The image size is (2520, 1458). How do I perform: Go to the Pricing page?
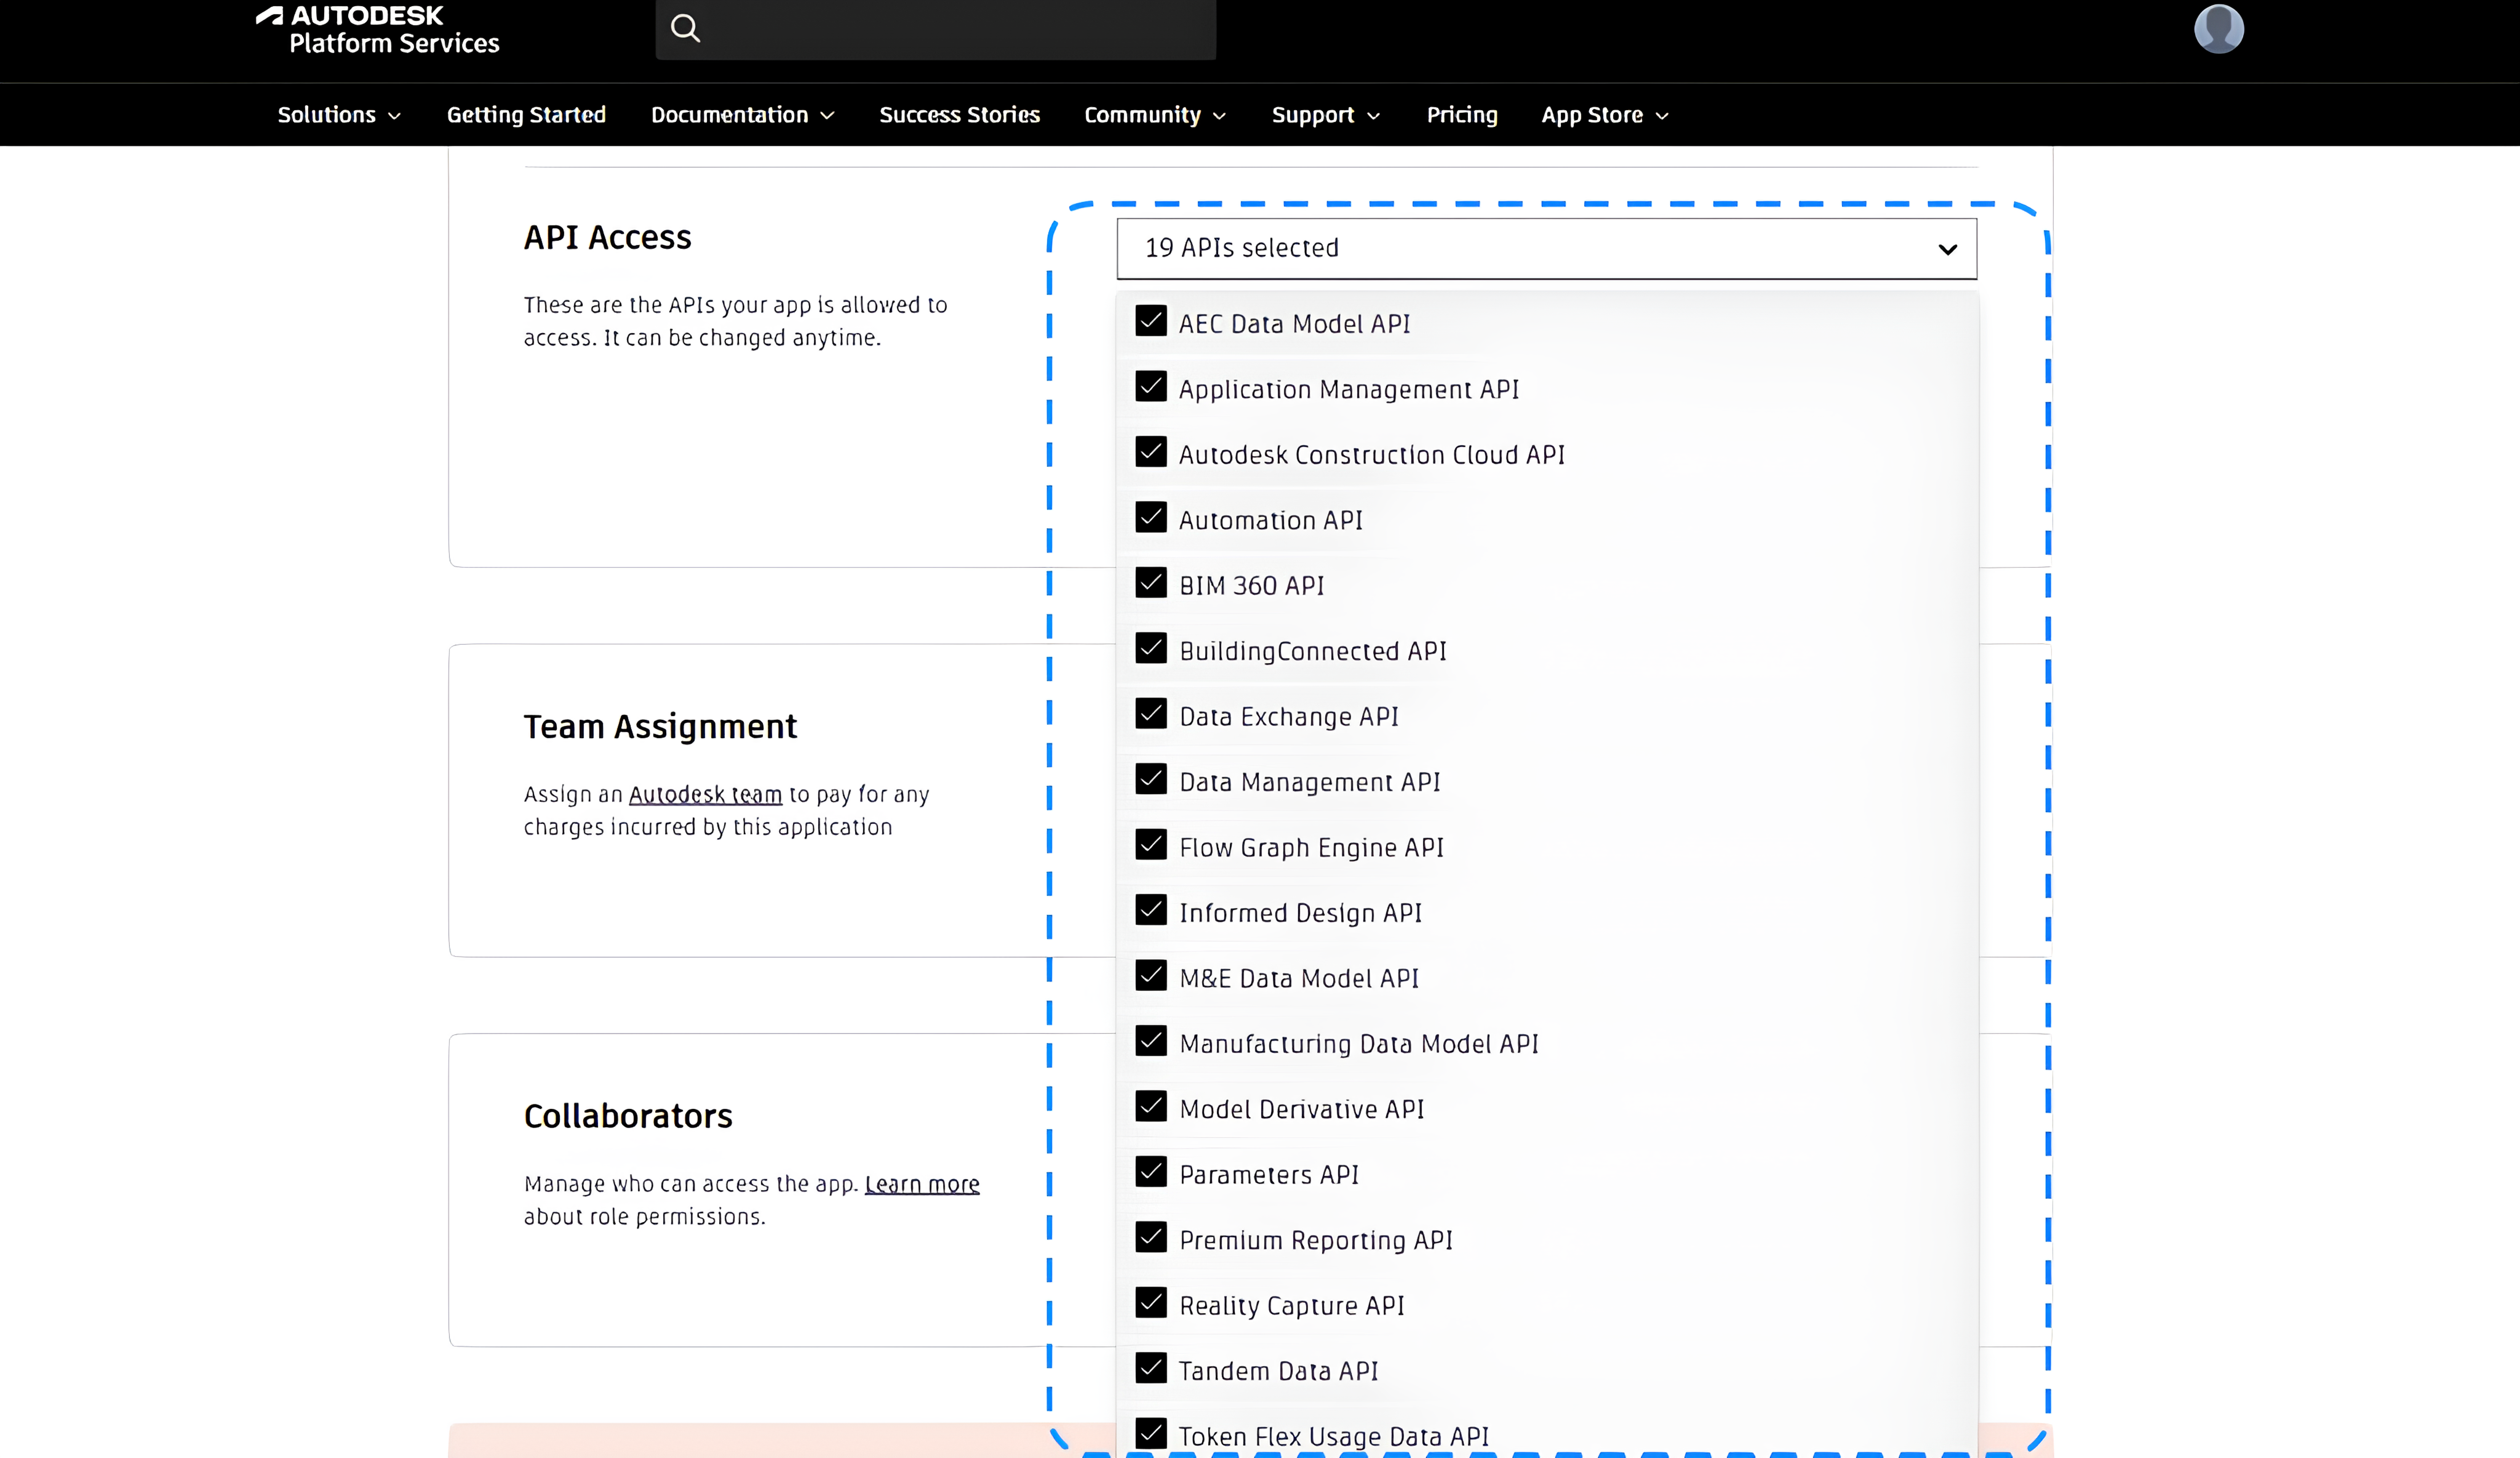click(x=1461, y=115)
